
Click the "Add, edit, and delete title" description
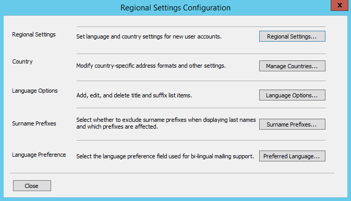[x=134, y=95]
